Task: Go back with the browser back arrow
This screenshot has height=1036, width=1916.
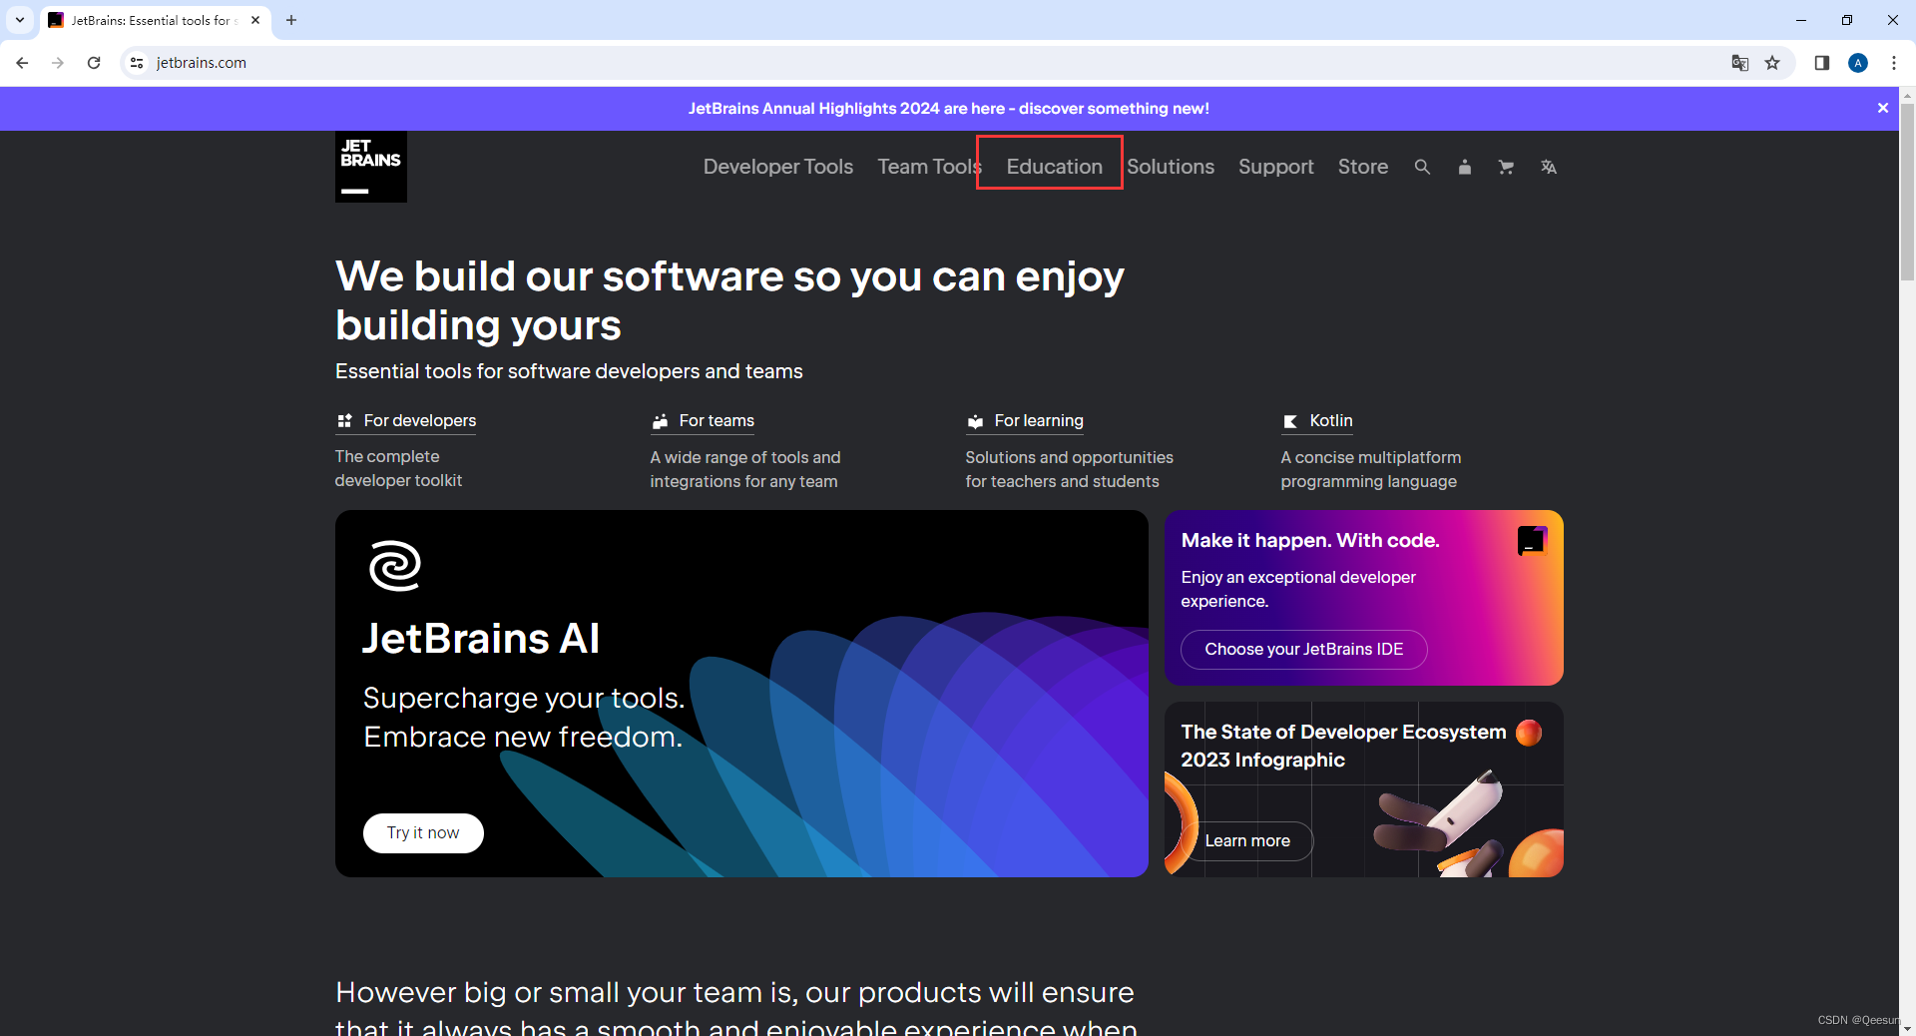Action: tap(22, 63)
